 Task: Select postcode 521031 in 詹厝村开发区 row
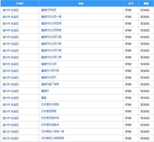point(145,10)
